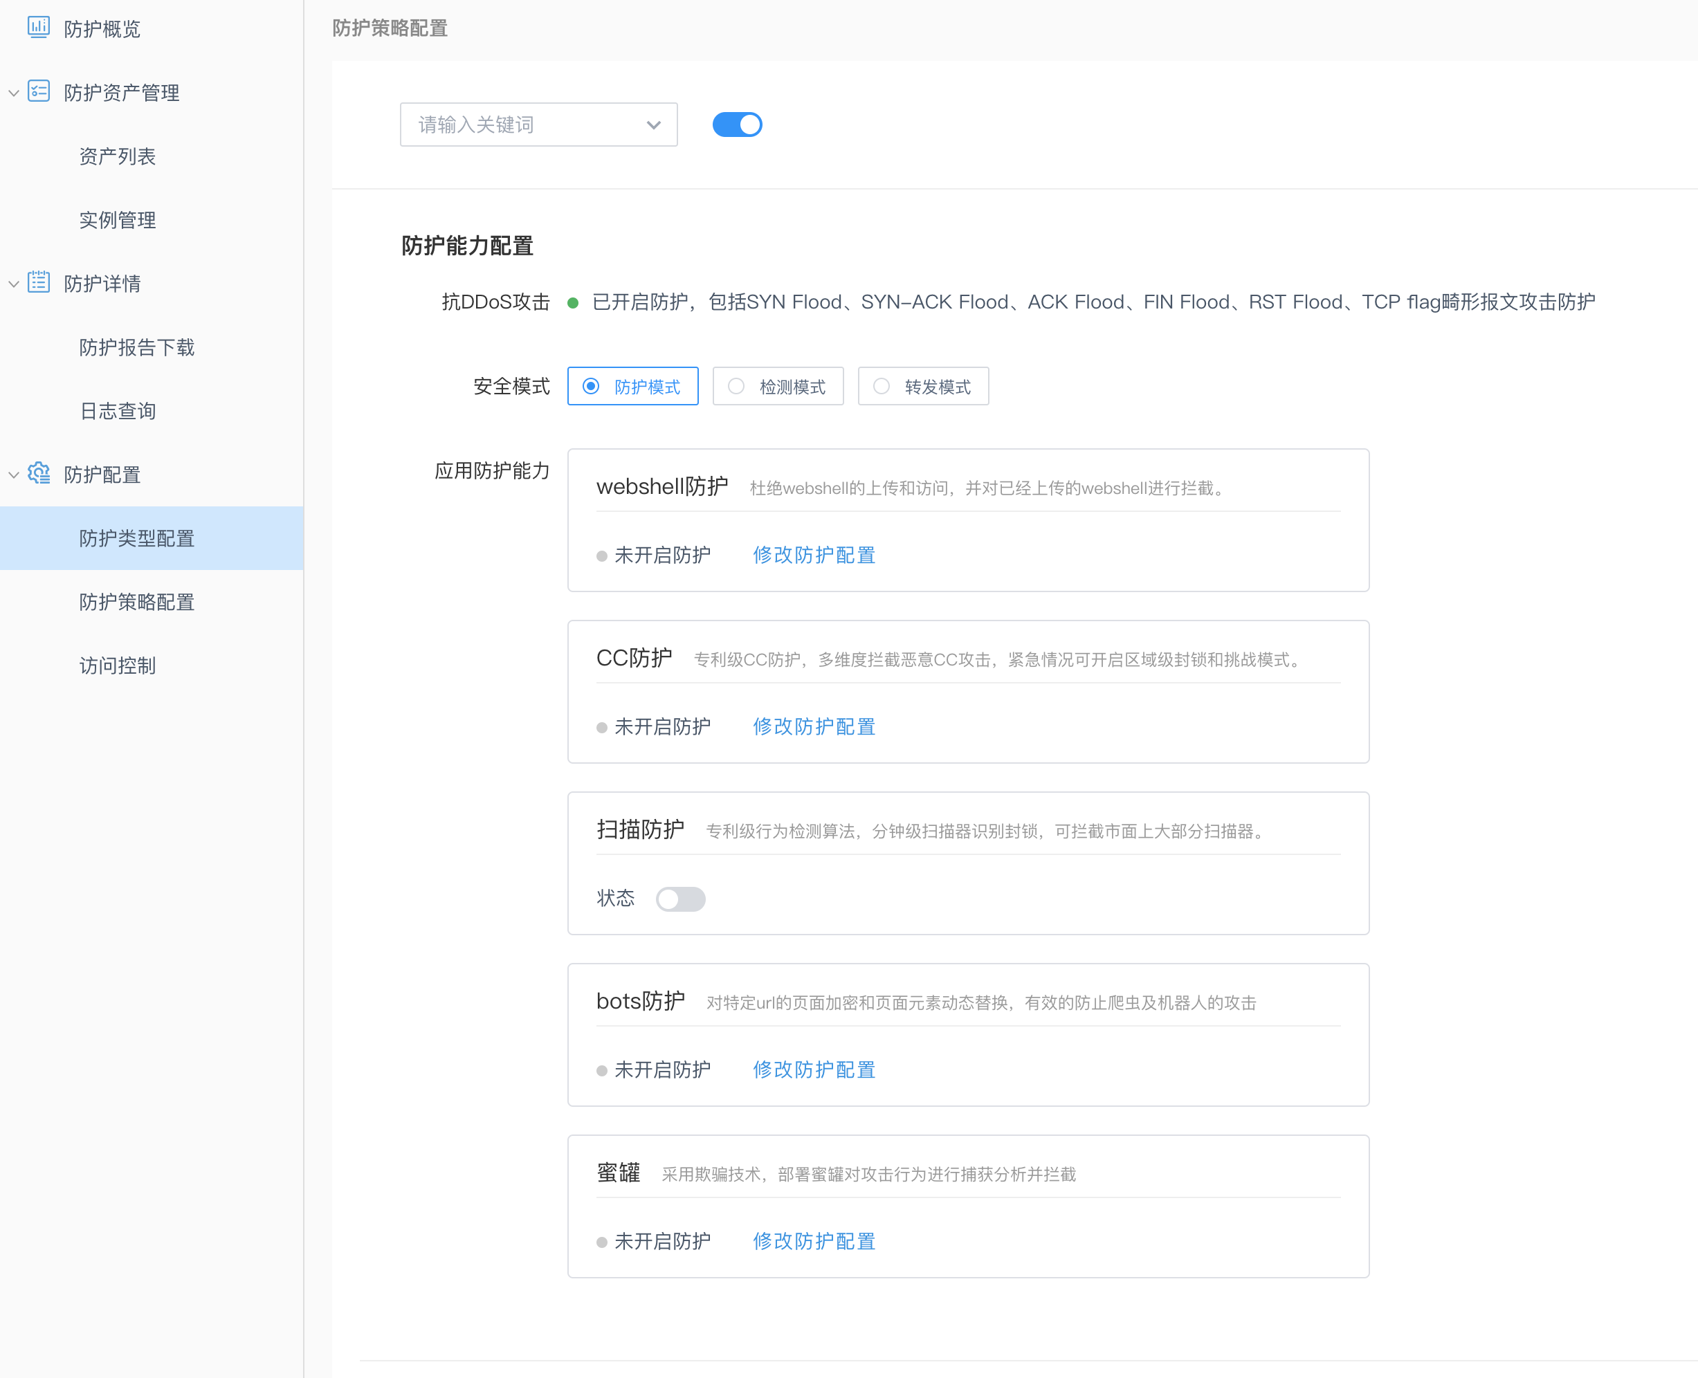
Task: Go to 日志查询 menu item
Action: (118, 411)
